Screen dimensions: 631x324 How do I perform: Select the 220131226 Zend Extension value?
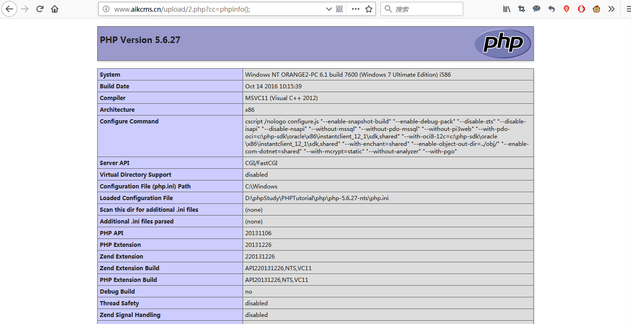pos(260,257)
